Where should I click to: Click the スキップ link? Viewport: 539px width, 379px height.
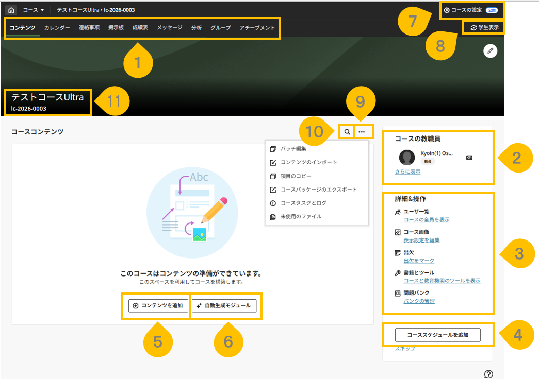405,349
